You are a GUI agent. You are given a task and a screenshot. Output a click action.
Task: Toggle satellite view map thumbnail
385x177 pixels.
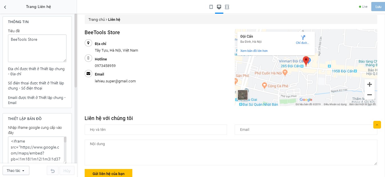pyautogui.click(x=243, y=95)
